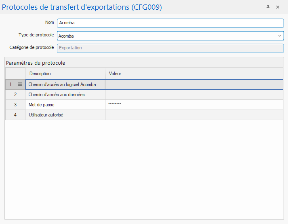The height and width of the screenshot is (224, 288).
Task: Select row header number 2
Action: [x=15, y=95]
